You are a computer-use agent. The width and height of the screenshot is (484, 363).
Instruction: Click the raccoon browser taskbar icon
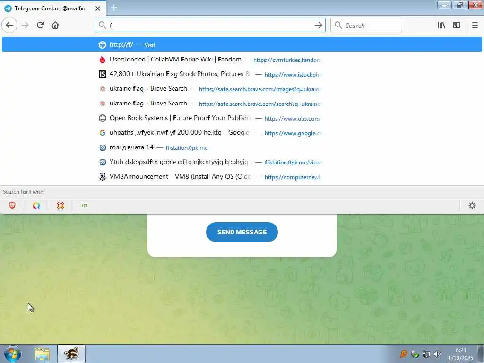(71, 354)
